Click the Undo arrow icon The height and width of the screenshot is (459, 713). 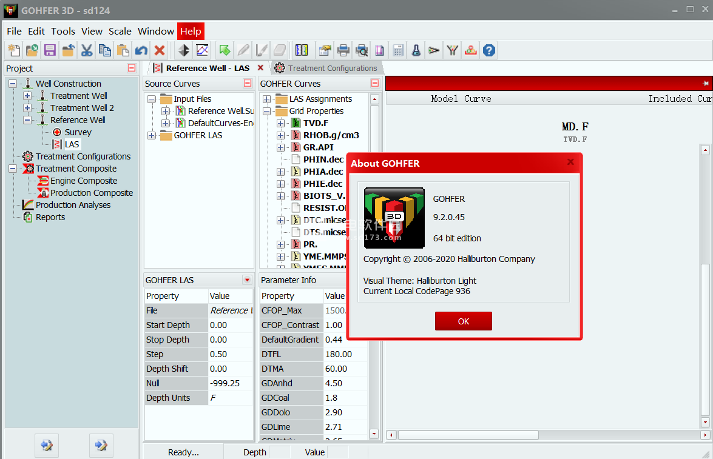coord(141,50)
